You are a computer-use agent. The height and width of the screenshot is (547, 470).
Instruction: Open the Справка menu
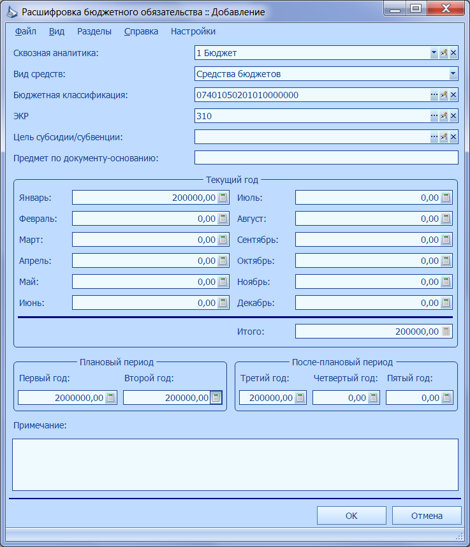click(x=141, y=31)
